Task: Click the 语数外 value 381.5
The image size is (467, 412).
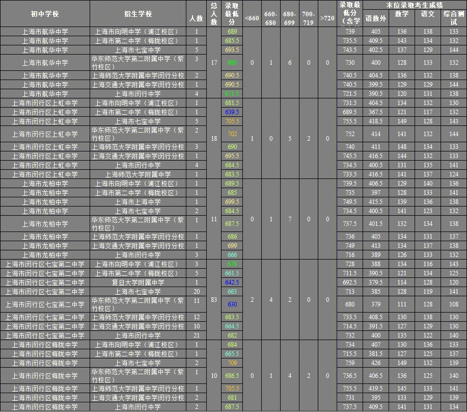Action: 375,353
